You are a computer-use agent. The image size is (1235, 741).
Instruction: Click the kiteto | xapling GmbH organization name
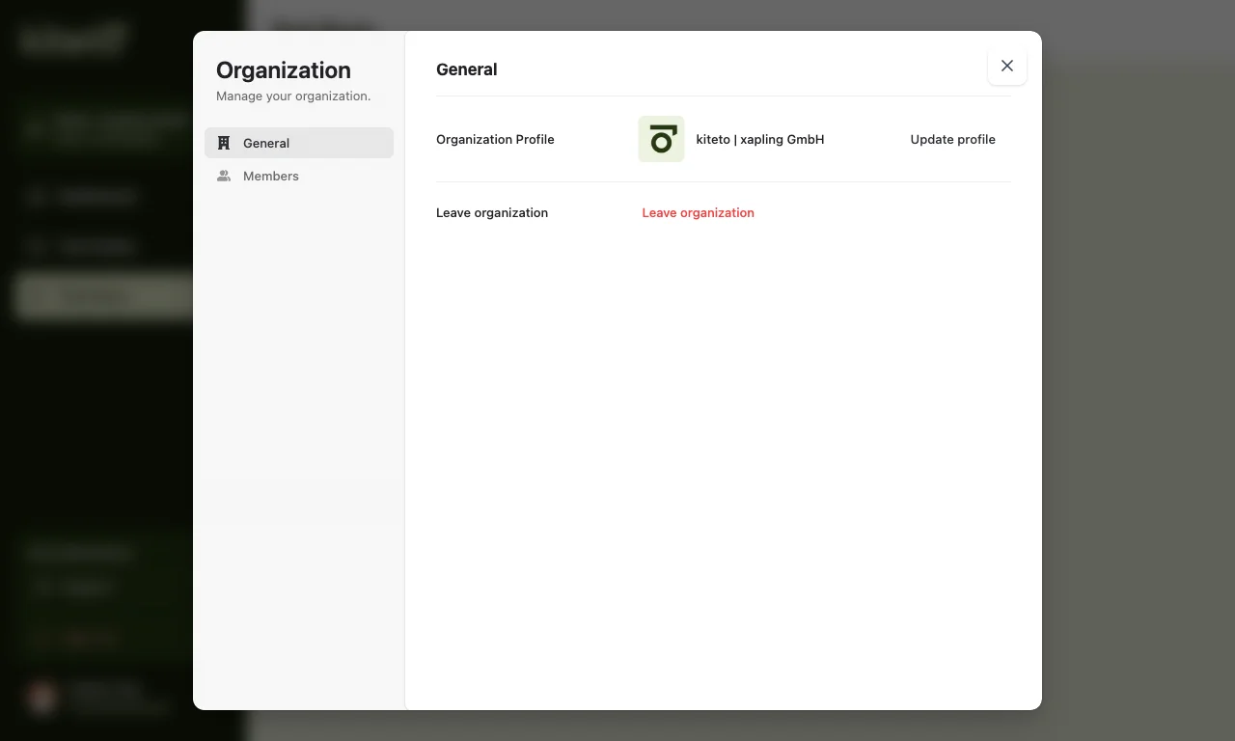click(759, 139)
